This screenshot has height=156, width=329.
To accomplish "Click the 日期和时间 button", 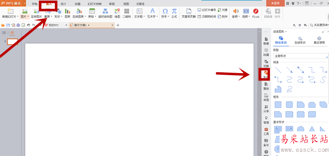I will 207,16.
